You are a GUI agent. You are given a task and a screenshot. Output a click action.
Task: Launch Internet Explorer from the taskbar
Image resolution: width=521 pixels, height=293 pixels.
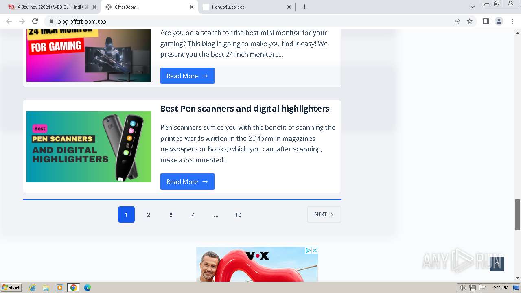point(33,288)
